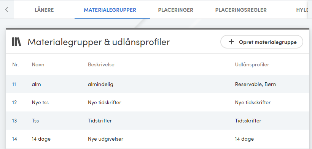Click the Materialegrupper & udlånsprofiler heading

pyautogui.click(x=99, y=42)
